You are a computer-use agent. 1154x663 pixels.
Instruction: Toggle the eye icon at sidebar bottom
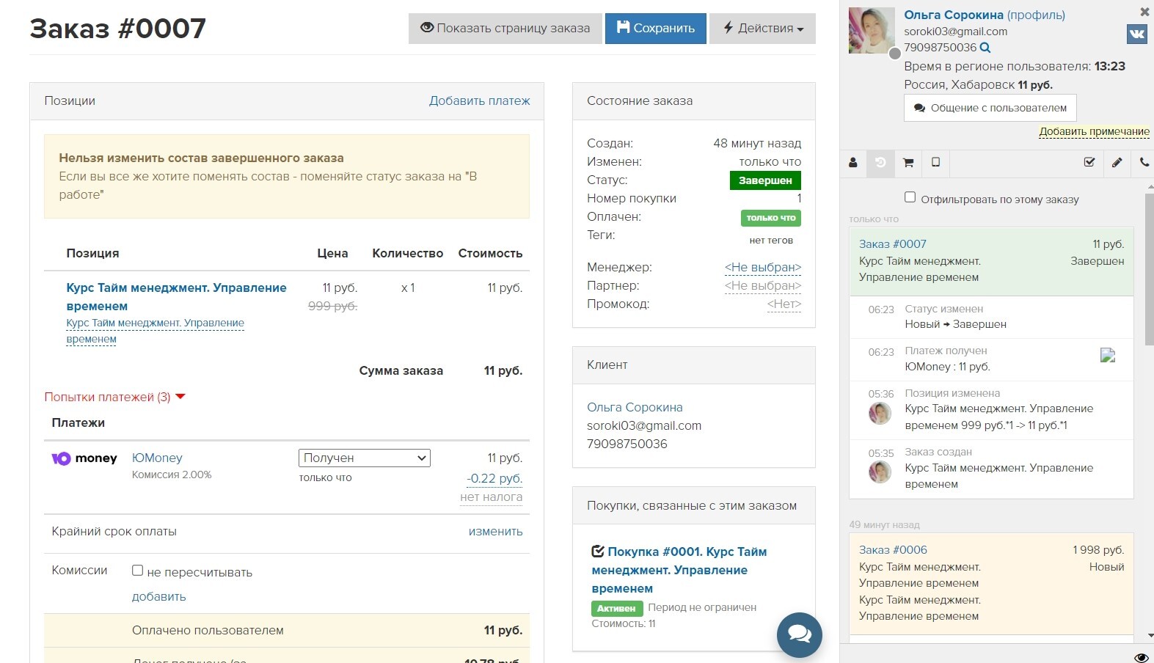1141,657
